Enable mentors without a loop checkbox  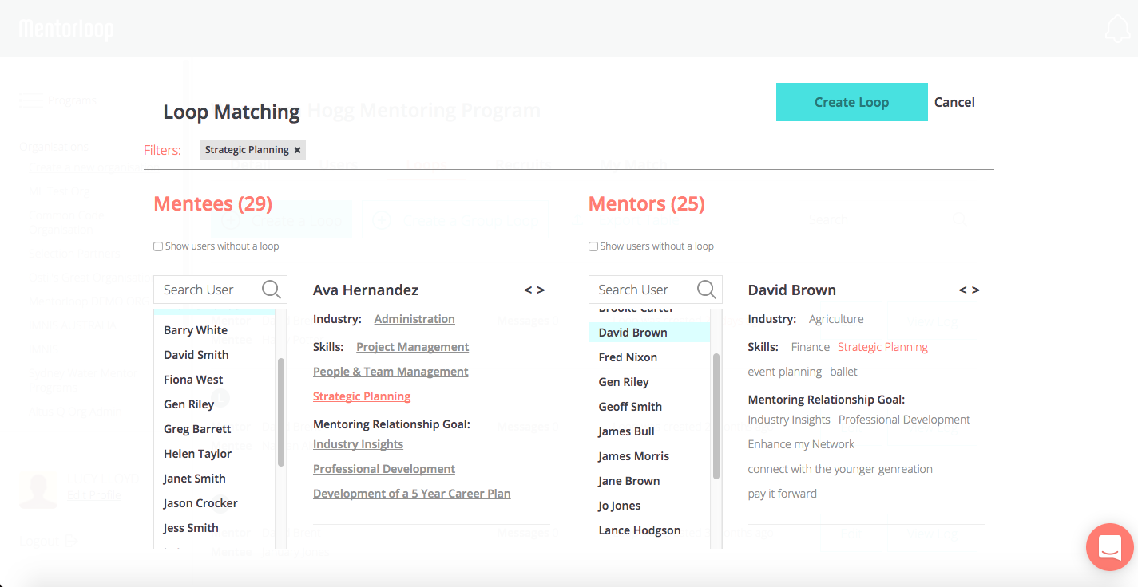click(593, 246)
